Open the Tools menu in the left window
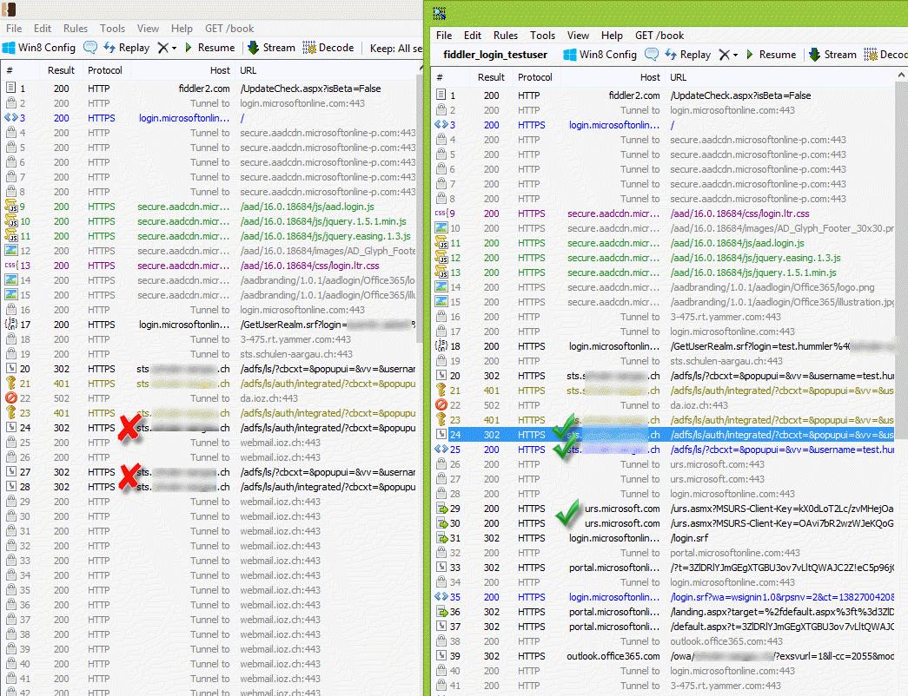This screenshot has width=908, height=696. (112, 29)
